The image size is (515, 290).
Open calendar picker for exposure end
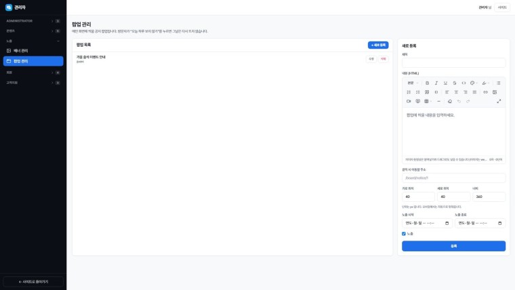click(x=499, y=224)
